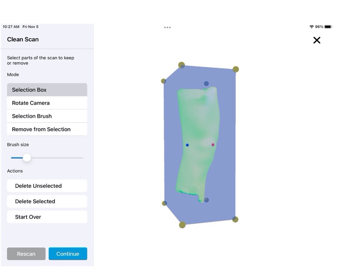Tap Delete Unselected action
The width and height of the screenshot is (356, 267).
tap(47, 186)
